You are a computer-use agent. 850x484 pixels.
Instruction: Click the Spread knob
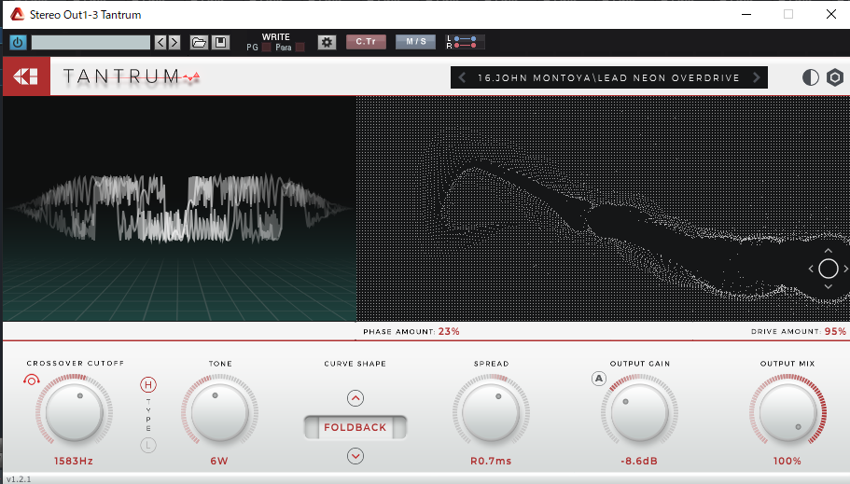491,412
